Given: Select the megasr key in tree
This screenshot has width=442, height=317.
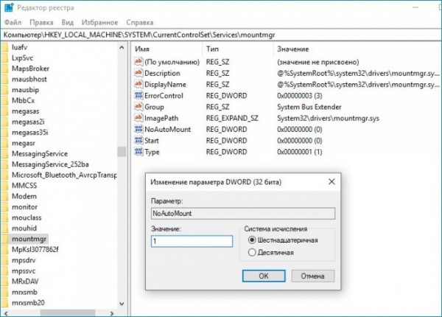Looking at the screenshot, I should (24, 143).
